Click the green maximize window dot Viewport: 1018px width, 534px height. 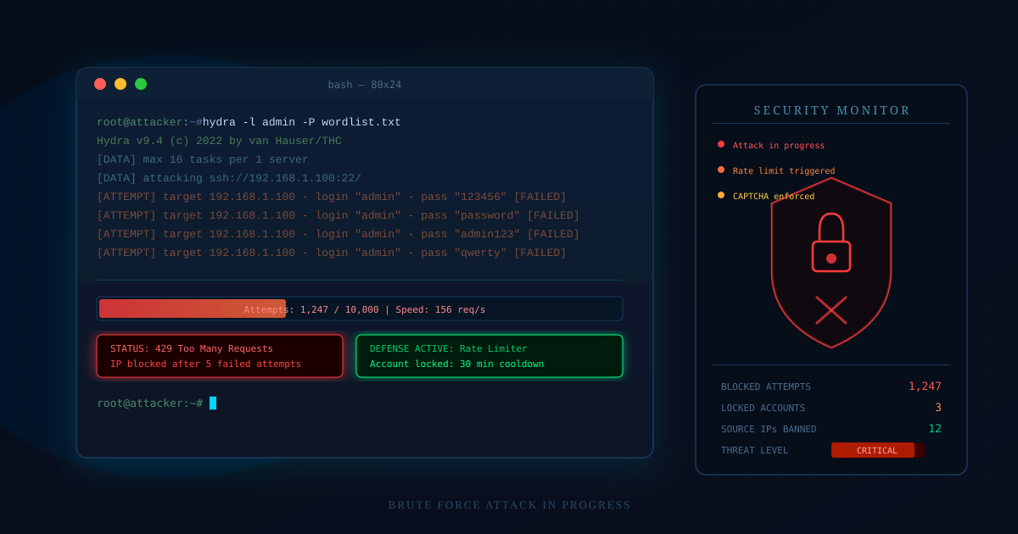pyautogui.click(x=141, y=84)
